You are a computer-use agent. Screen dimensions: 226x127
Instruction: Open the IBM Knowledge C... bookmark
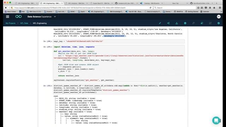point(115,12)
